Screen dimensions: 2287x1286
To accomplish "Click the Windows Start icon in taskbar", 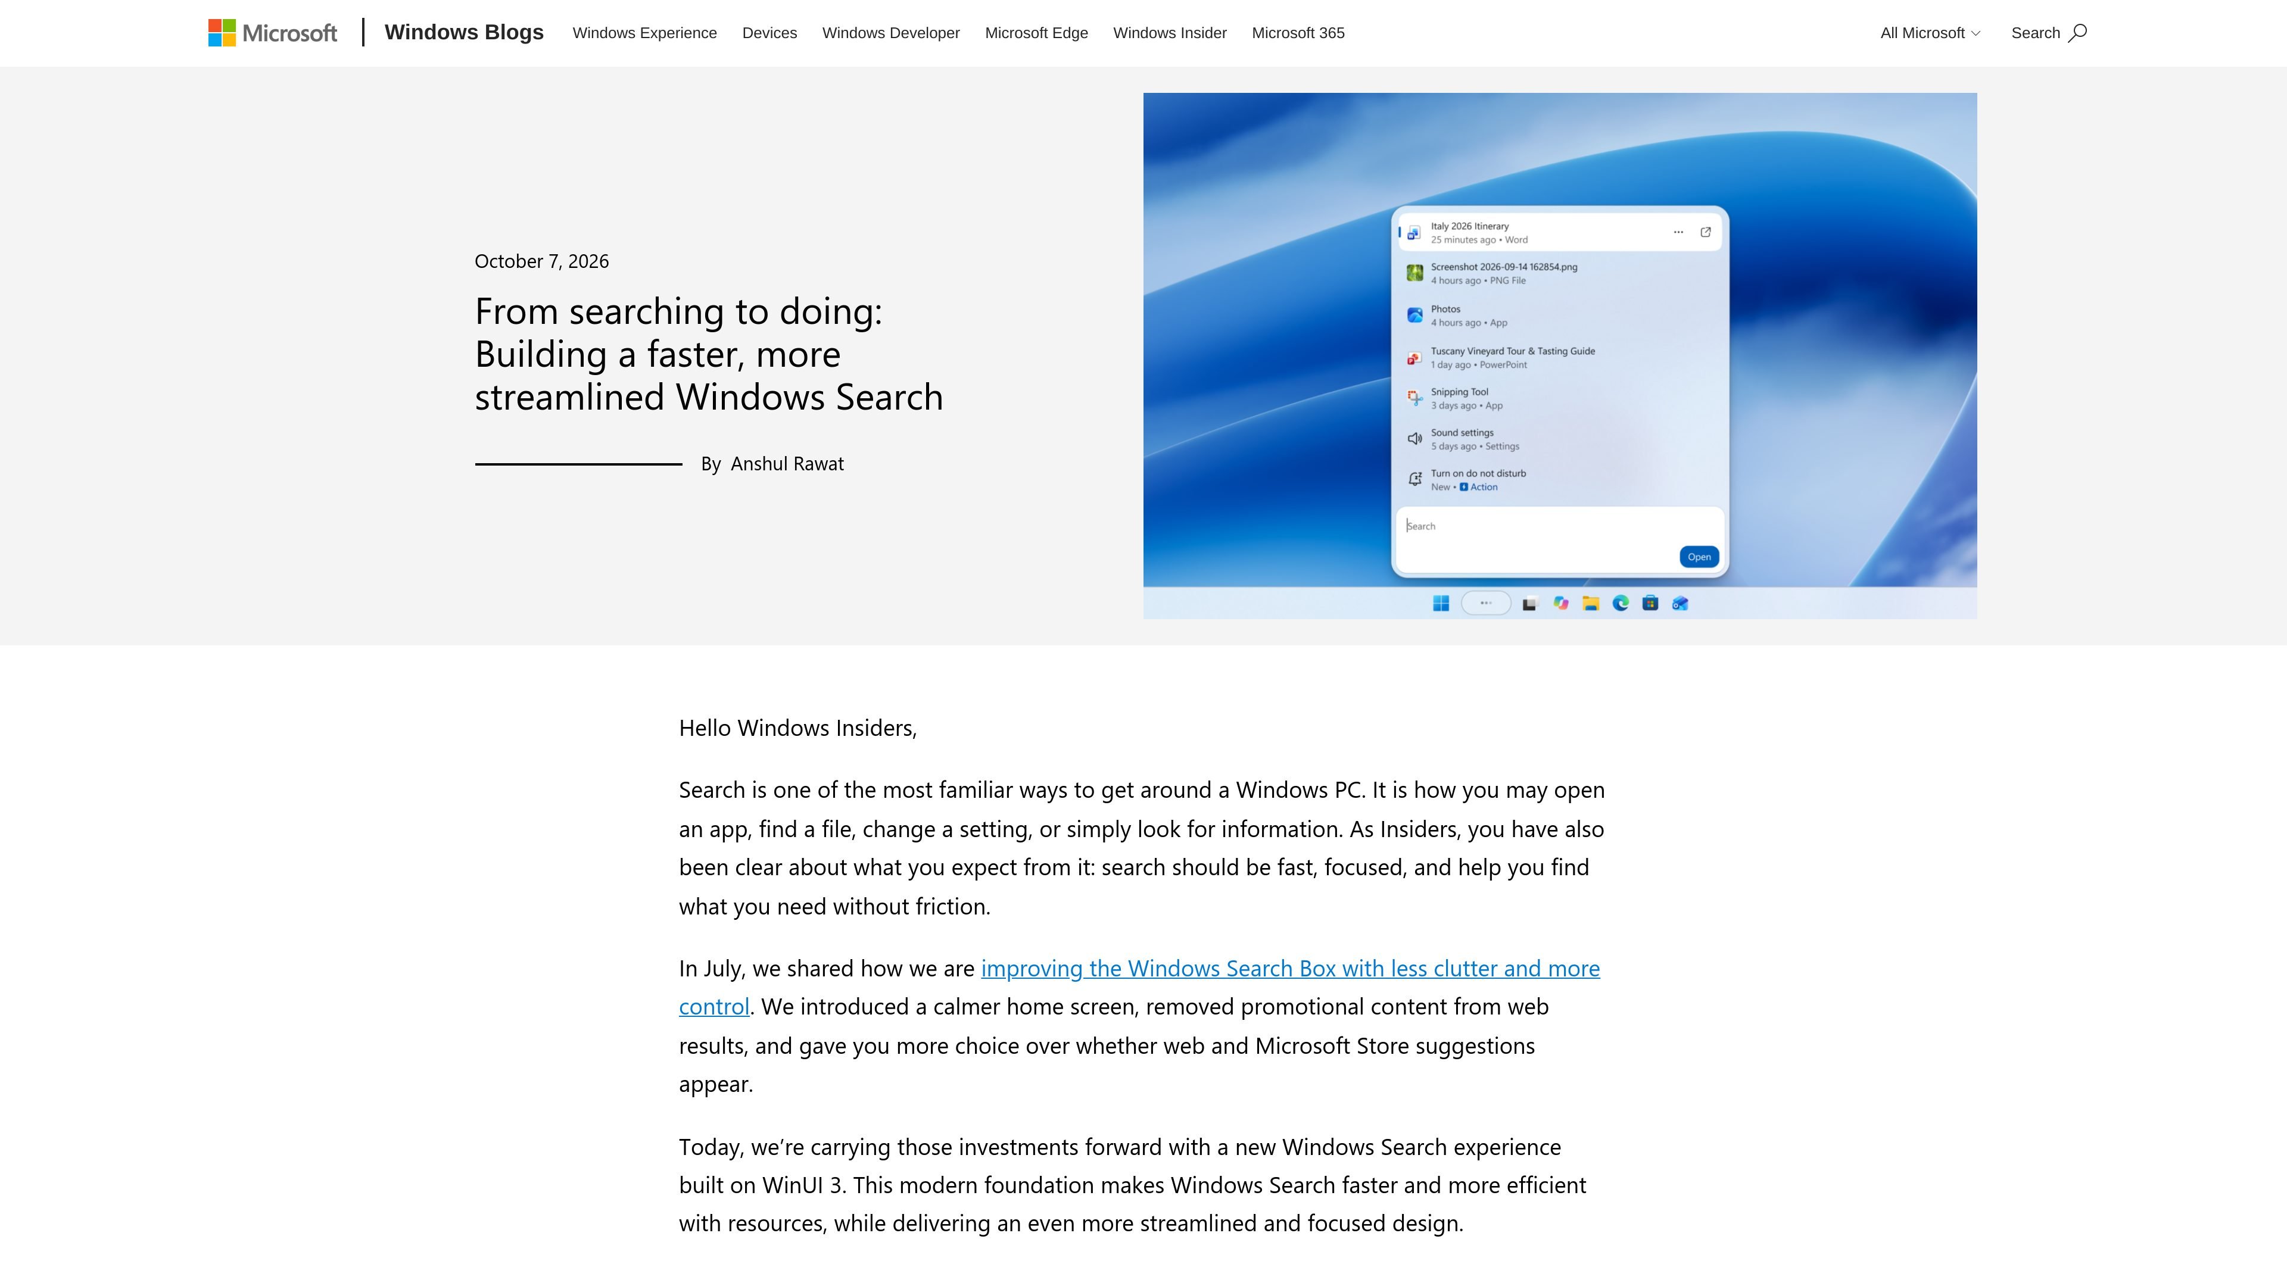I will pos(1441,604).
